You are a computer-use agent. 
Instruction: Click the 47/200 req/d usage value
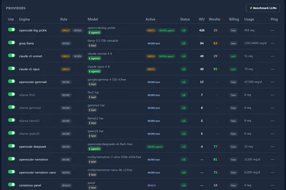253,82
